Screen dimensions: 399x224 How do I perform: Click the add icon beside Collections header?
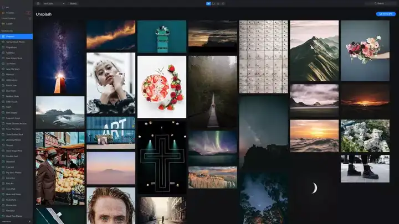[x=30, y=18]
